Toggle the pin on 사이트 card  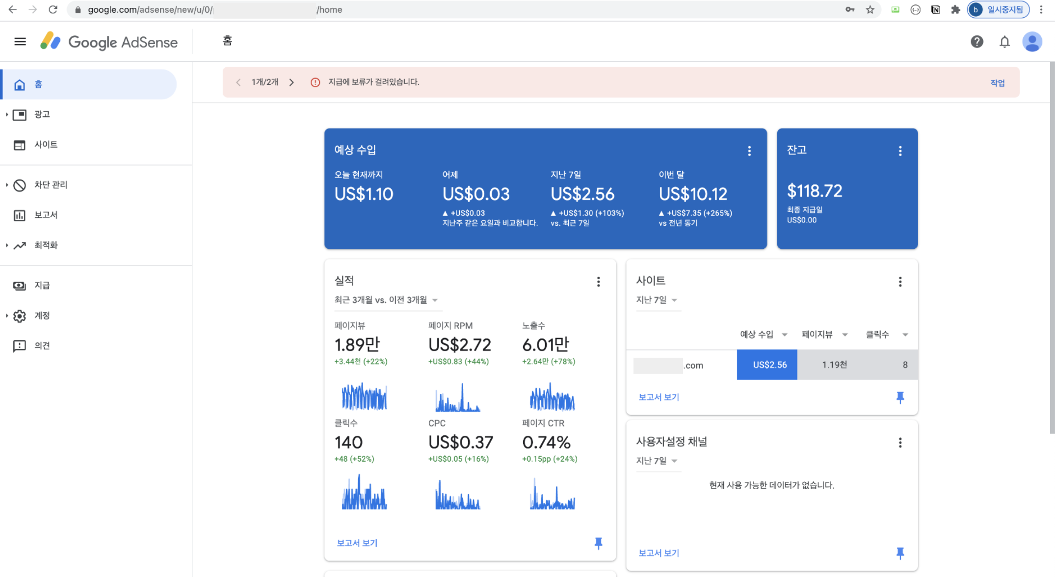(x=900, y=397)
